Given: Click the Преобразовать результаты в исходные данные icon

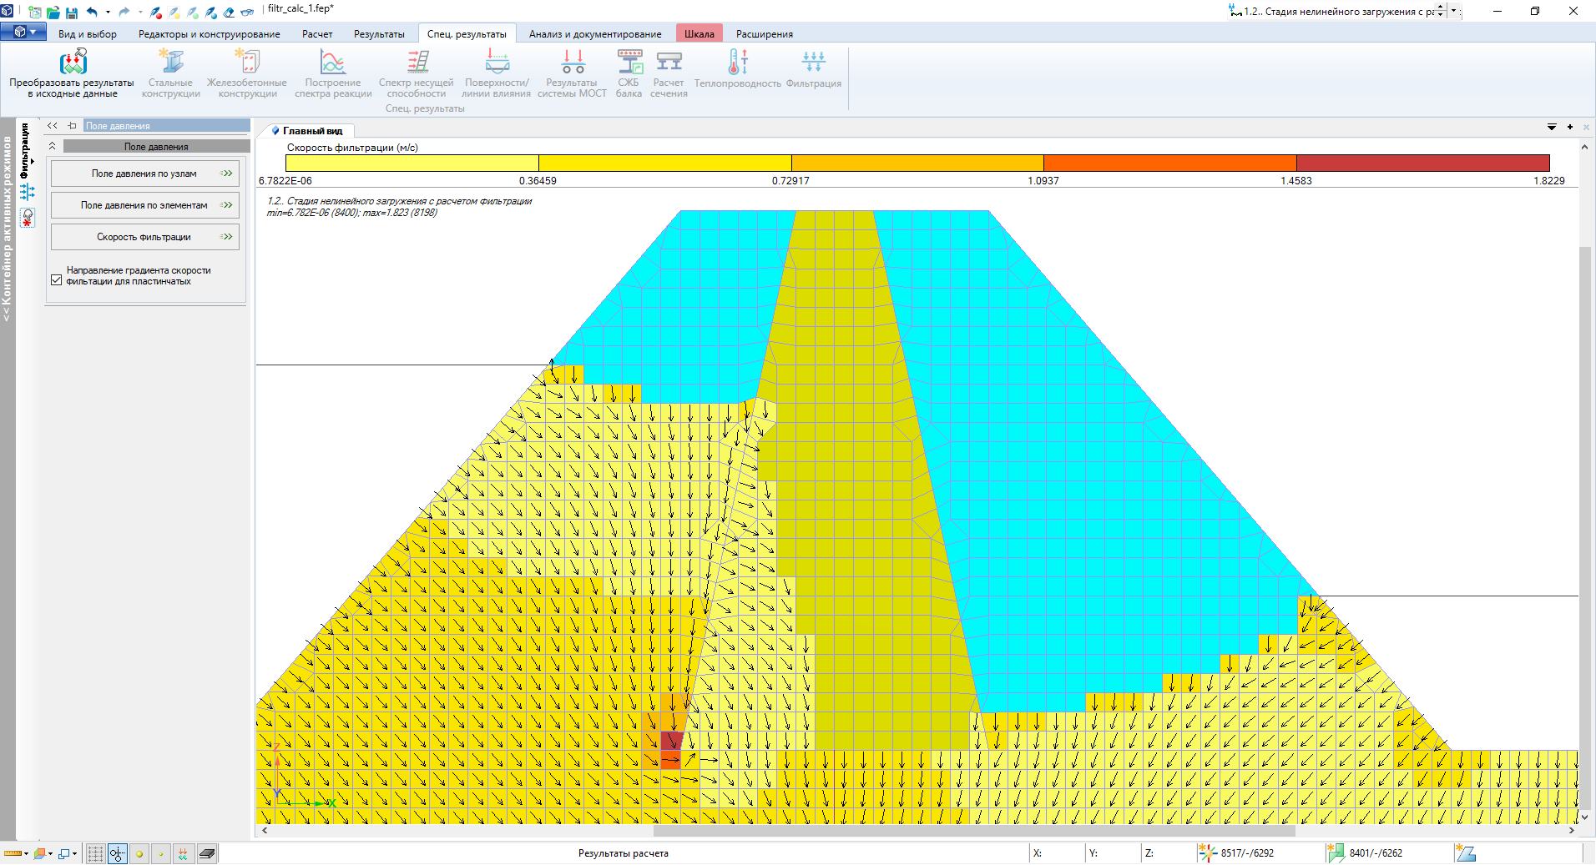Looking at the screenshot, I should click(x=73, y=63).
